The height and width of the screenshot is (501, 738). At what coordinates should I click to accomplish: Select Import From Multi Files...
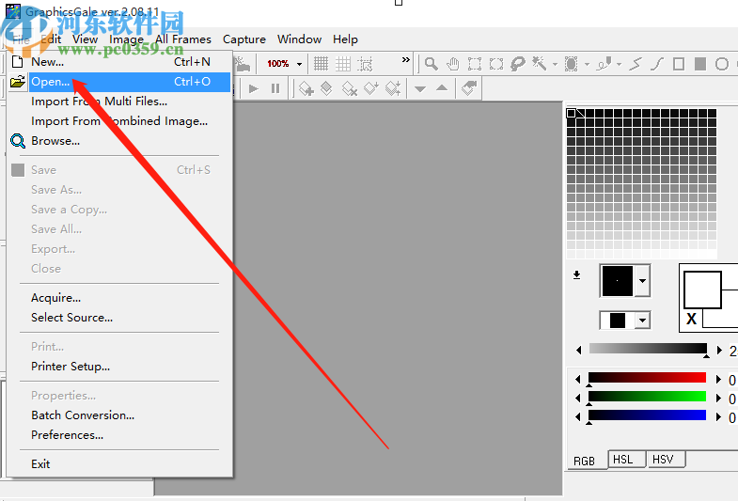pyautogui.click(x=119, y=102)
